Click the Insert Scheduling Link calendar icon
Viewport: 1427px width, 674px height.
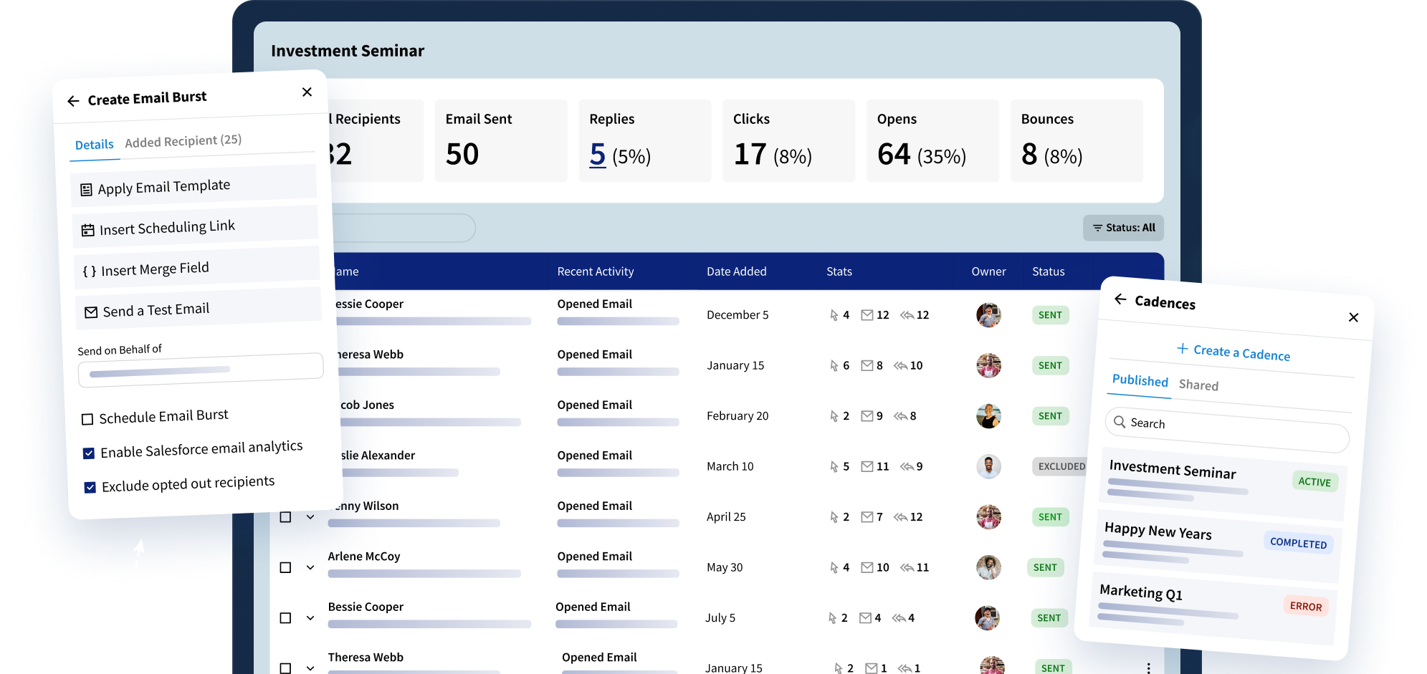pos(87,231)
